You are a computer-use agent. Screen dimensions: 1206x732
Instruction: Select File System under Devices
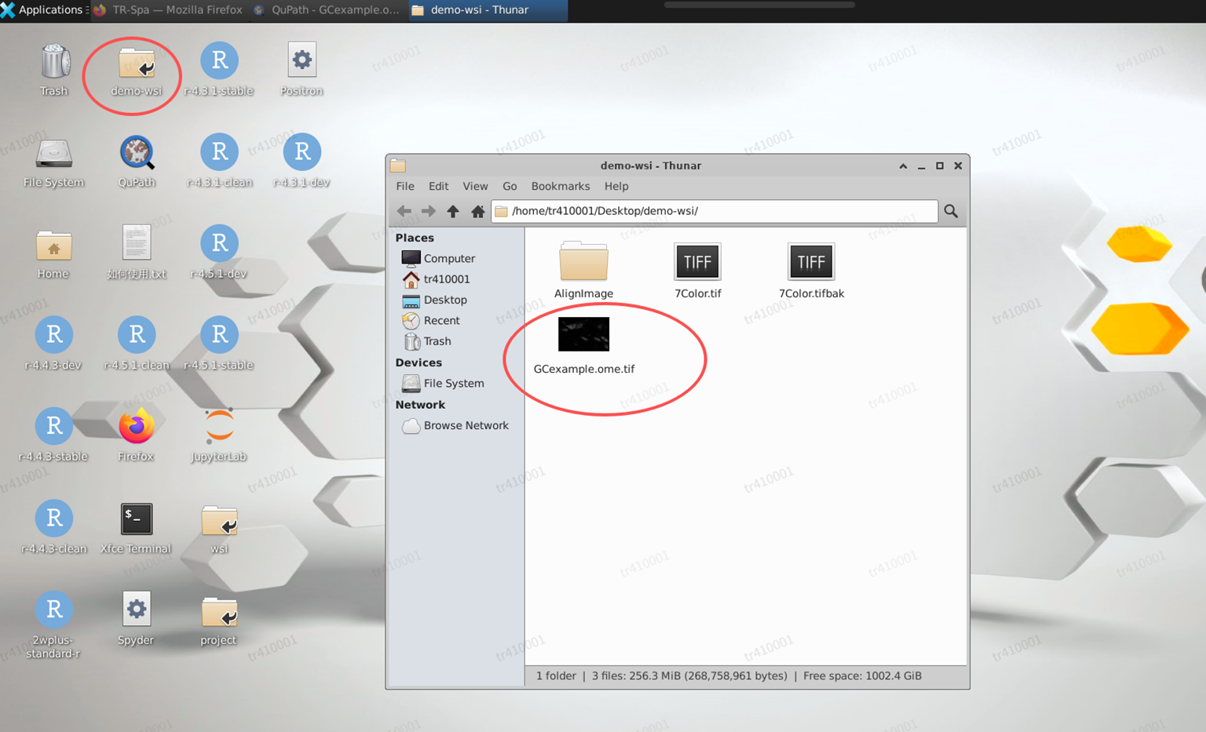[453, 383]
